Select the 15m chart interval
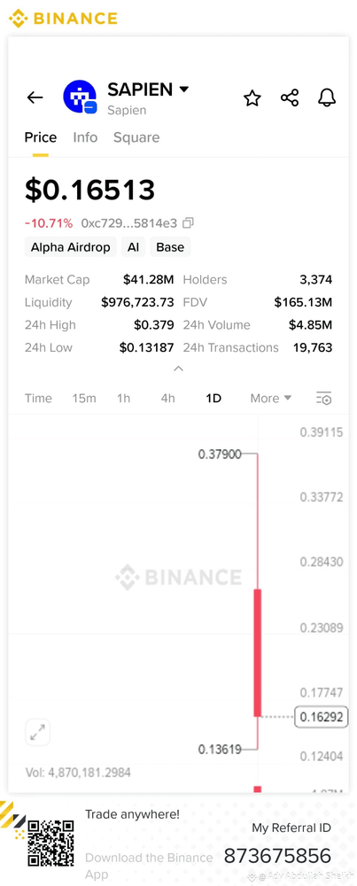Viewport: 357px width, 886px height. (x=84, y=399)
